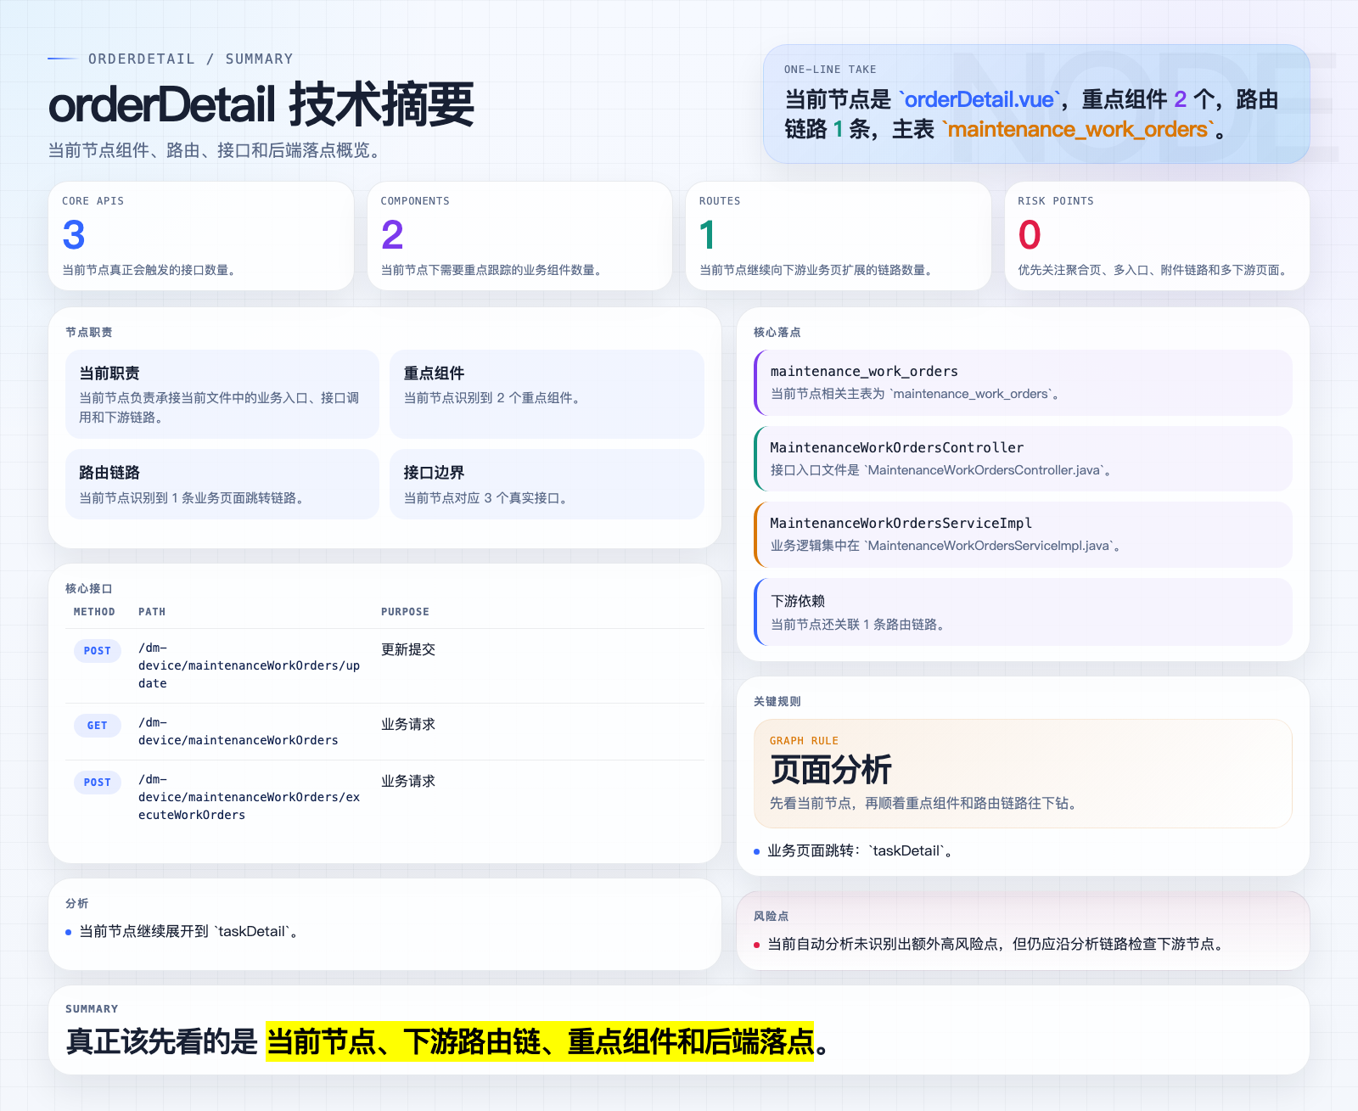
Task: Open the RISK POINTS card showing 0
Action: [1157, 236]
